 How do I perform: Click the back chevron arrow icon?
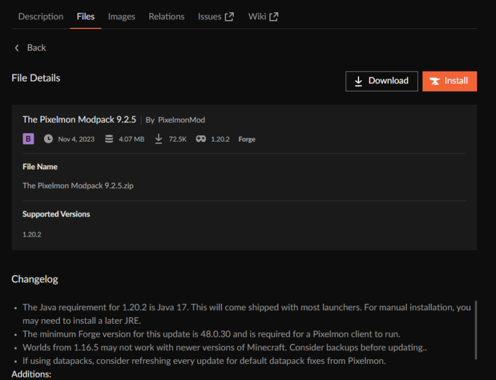[17, 48]
